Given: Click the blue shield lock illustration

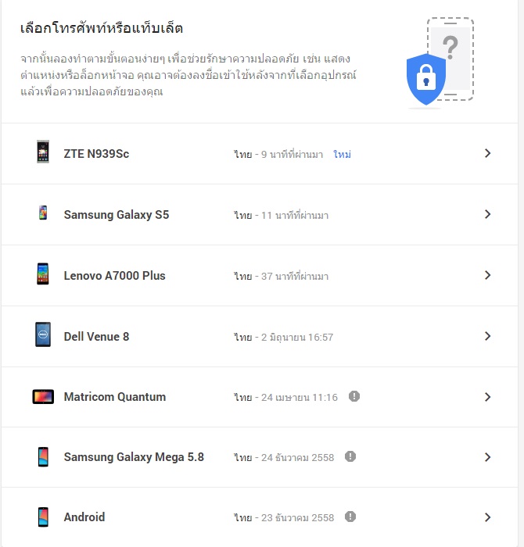Looking at the screenshot, I should [x=426, y=79].
